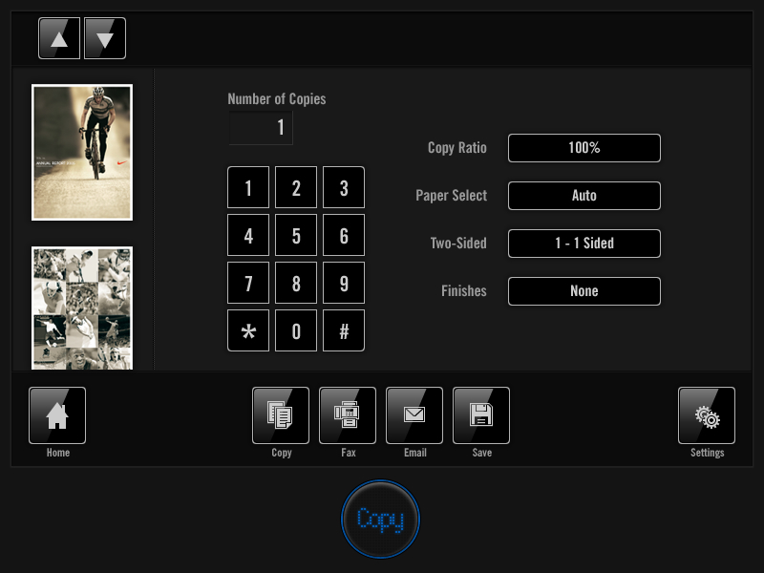Tap the large blue Copy start button
Screen dimensions: 764x573
[x=380, y=519]
